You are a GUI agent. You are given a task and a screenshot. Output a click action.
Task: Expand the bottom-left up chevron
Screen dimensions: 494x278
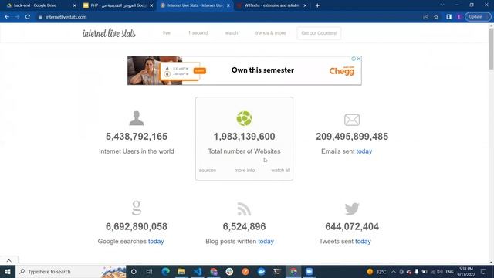tap(8, 261)
